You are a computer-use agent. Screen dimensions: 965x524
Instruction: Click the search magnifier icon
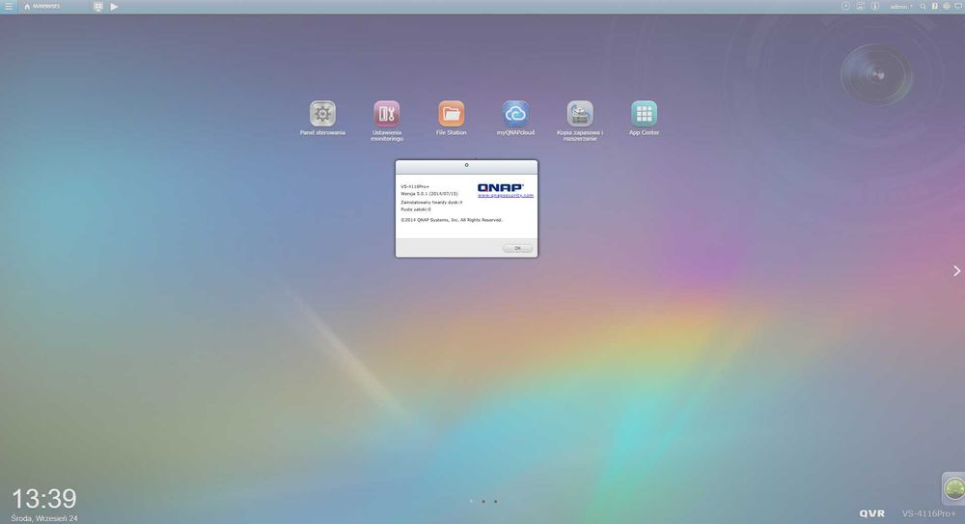[923, 6]
